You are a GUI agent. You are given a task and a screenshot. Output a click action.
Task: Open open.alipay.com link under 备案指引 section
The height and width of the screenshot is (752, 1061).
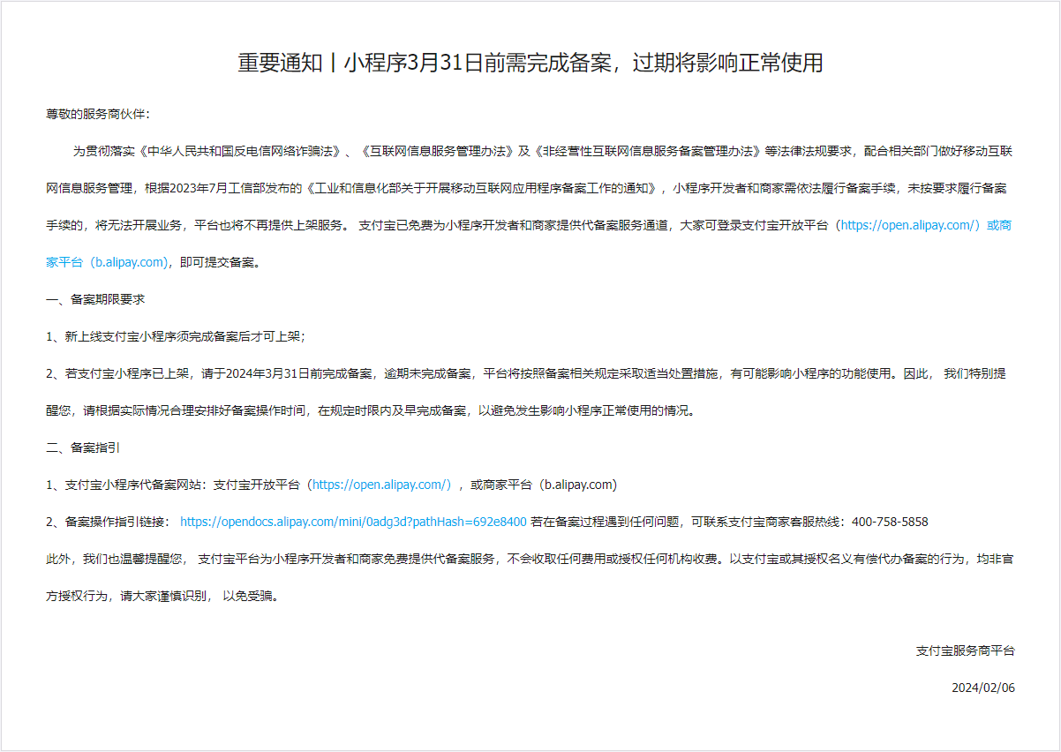click(381, 485)
